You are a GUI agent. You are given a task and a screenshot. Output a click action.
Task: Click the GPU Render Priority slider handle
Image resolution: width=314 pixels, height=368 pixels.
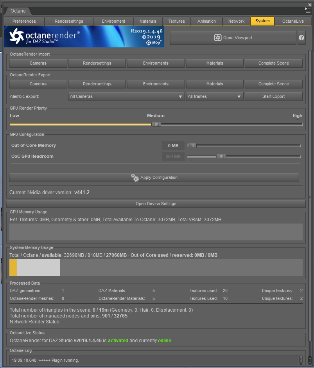point(156,124)
